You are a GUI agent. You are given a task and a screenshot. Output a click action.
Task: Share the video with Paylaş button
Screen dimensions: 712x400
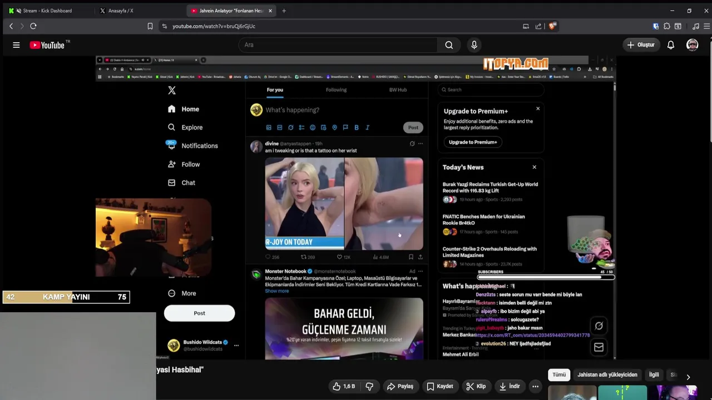[x=400, y=386]
